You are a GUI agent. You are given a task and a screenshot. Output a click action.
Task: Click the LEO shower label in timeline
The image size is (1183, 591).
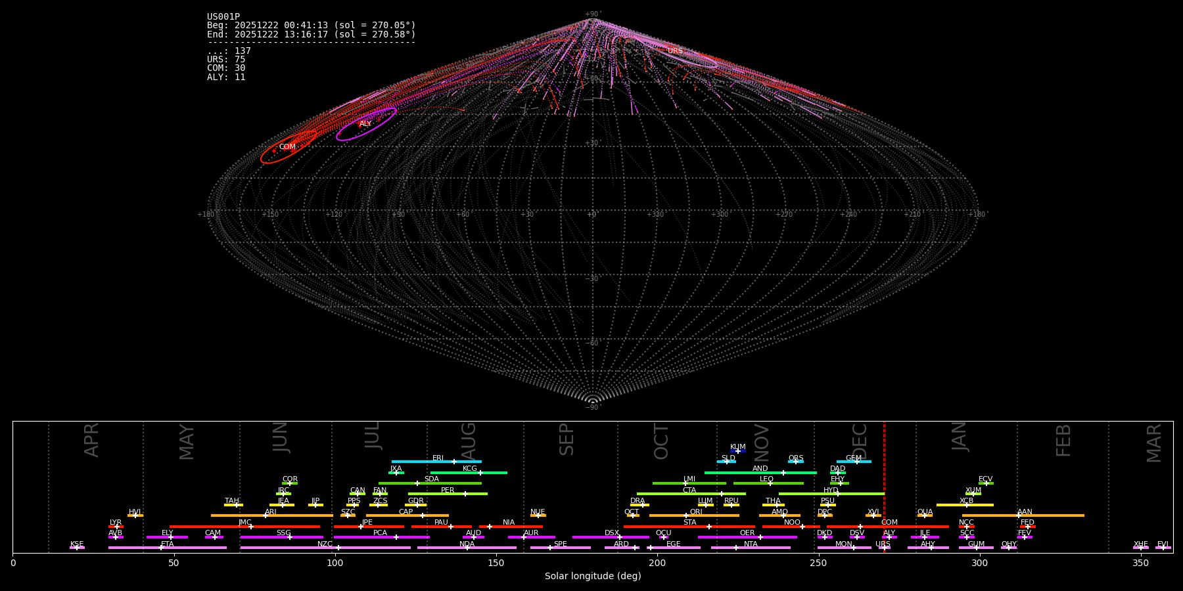[767, 479]
